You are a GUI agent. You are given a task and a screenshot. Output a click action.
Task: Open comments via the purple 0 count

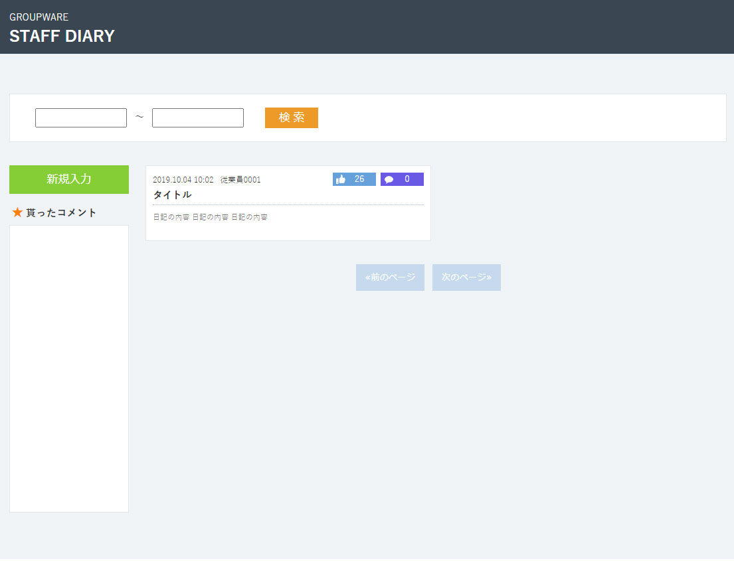[407, 179]
